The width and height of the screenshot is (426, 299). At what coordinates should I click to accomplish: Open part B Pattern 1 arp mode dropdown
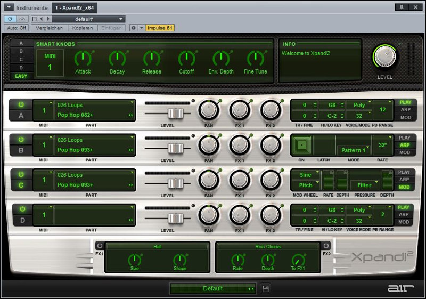click(353, 150)
